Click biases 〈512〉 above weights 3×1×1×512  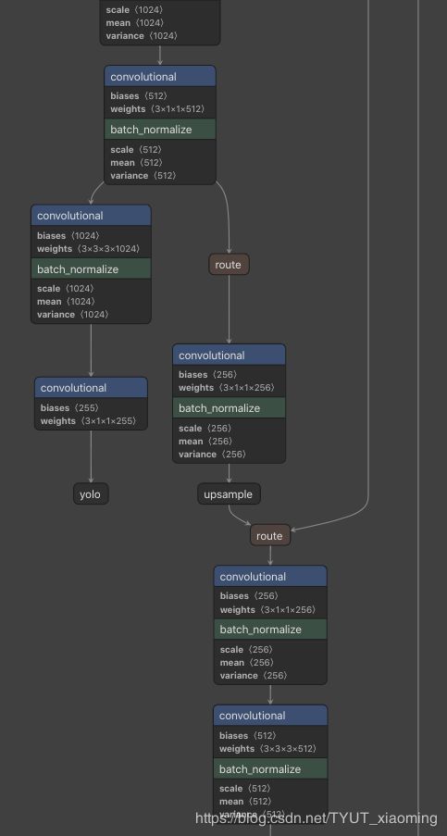[139, 96]
